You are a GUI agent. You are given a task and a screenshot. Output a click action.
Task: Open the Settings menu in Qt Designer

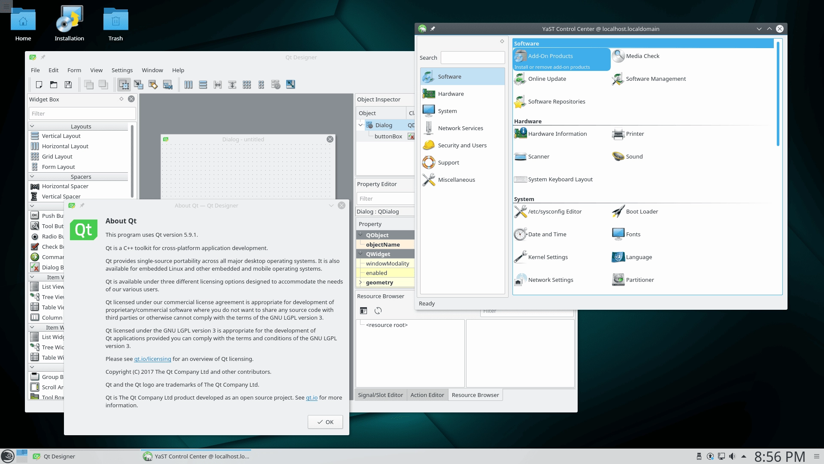(122, 70)
